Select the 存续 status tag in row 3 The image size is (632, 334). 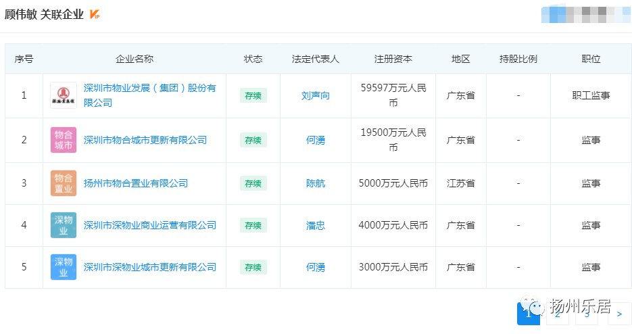click(253, 183)
